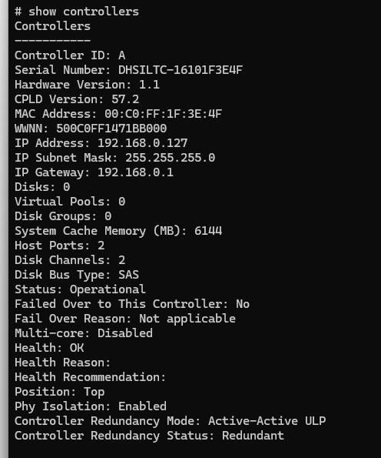Click the CPLD Version 57.2 value
The height and width of the screenshot is (458, 381).
point(125,99)
